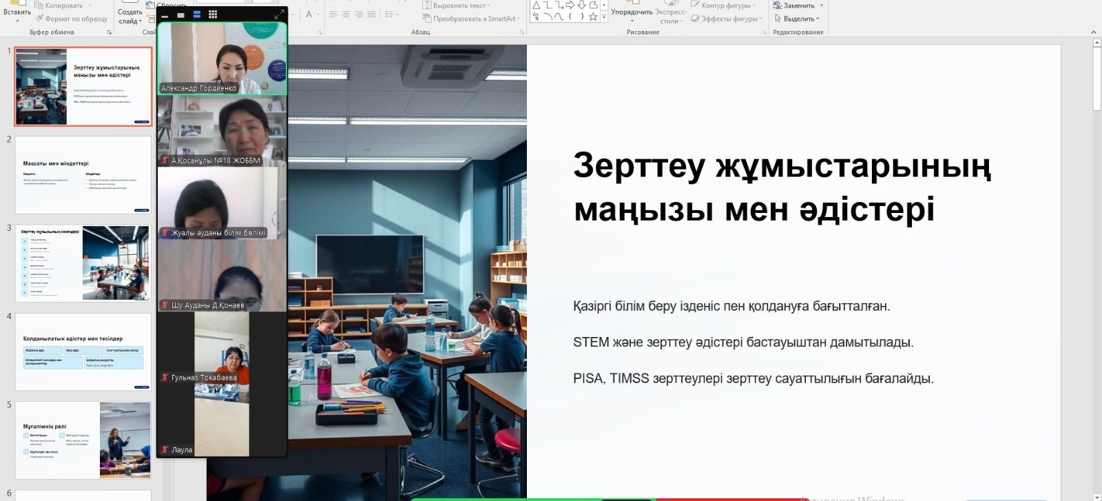The width and height of the screenshot is (1102, 501).
Task: Pick the down arrow shape
Action: 581,6
